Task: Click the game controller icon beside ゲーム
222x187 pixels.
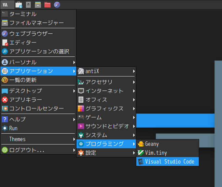Action: pos(81,117)
